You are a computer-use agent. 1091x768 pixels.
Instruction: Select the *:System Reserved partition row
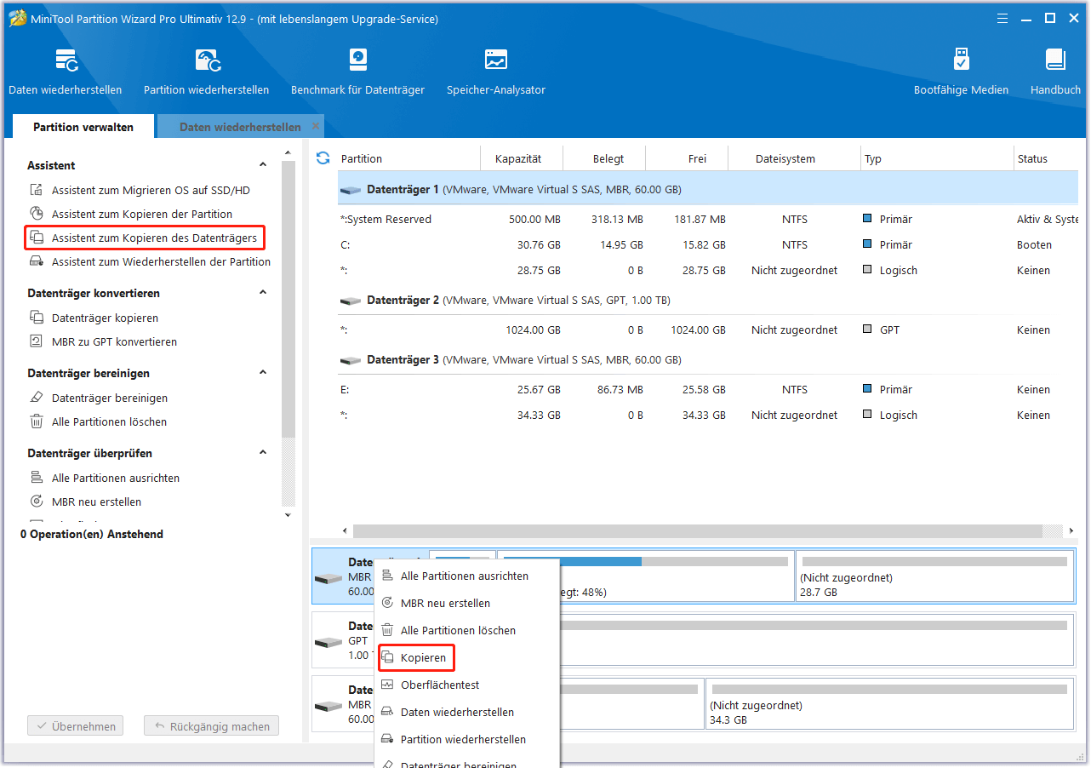pyautogui.click(x=708, y=219)
